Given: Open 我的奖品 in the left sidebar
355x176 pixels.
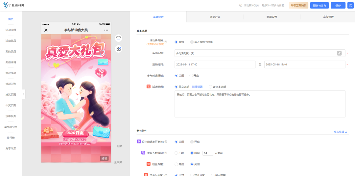Looking at the screenshot, I should tap(11, 51).
